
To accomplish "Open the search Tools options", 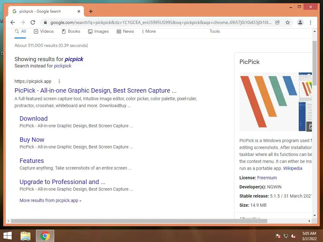I will 214,32.
